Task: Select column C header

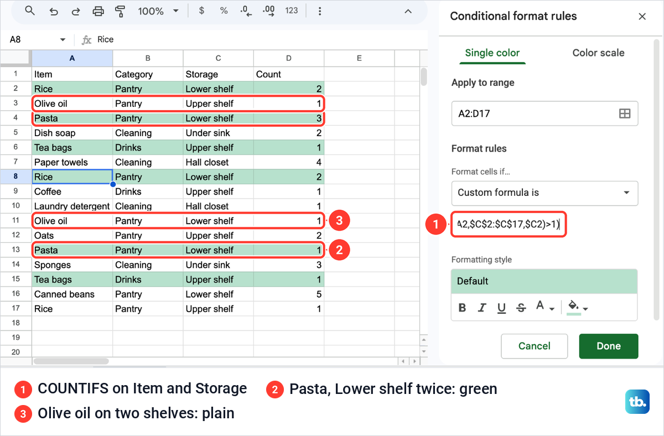Action: click(x=218, y=58)
